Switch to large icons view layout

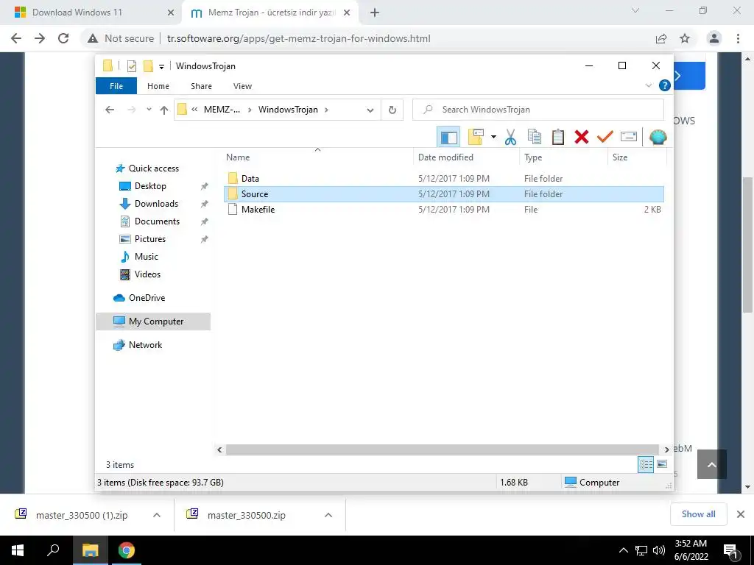pyautogui.click(x=662, y=464)
